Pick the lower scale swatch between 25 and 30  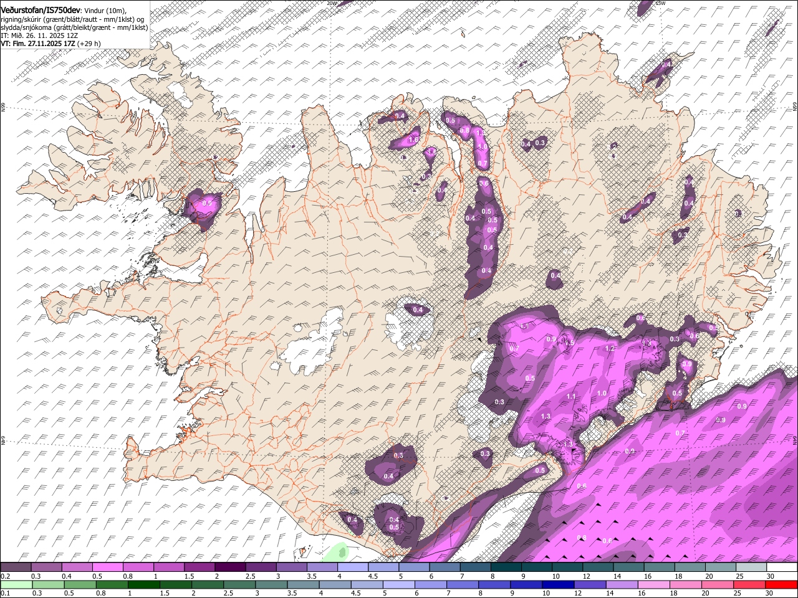tap(749, 584)
